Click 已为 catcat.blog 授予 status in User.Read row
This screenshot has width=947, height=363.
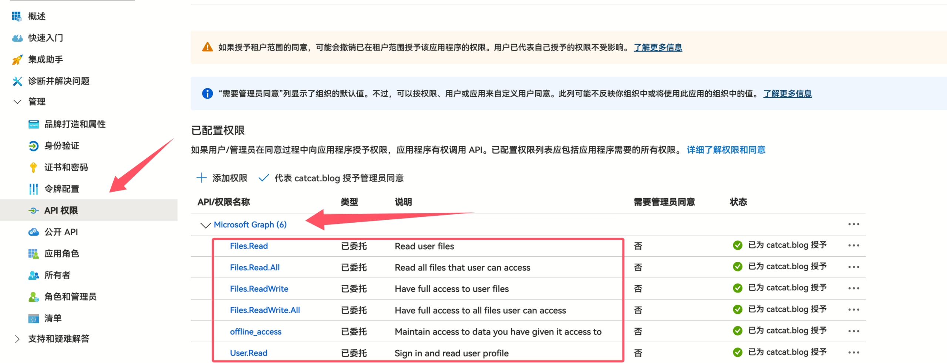787,352
